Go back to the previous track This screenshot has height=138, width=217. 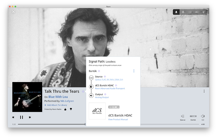coord(13,117)
